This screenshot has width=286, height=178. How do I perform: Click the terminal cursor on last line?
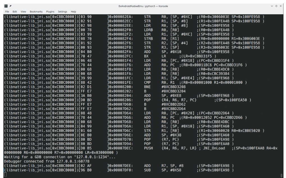tap(5, 175)
